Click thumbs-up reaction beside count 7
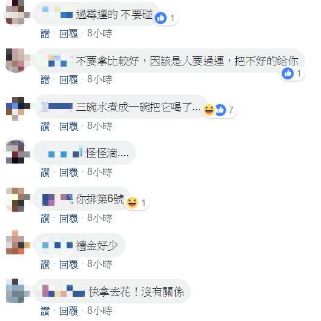Screen dimensions: 321x321 click(x=220, y=110)
